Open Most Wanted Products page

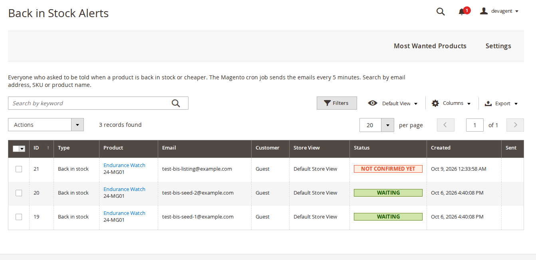click(x=430, y=46)
